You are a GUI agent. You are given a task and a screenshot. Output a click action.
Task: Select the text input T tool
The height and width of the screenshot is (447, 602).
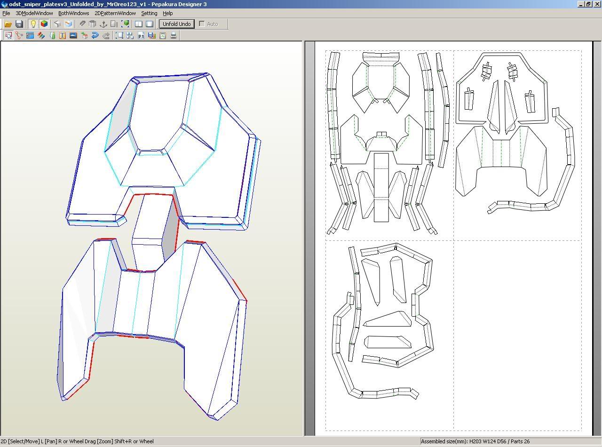click(62, 35)
